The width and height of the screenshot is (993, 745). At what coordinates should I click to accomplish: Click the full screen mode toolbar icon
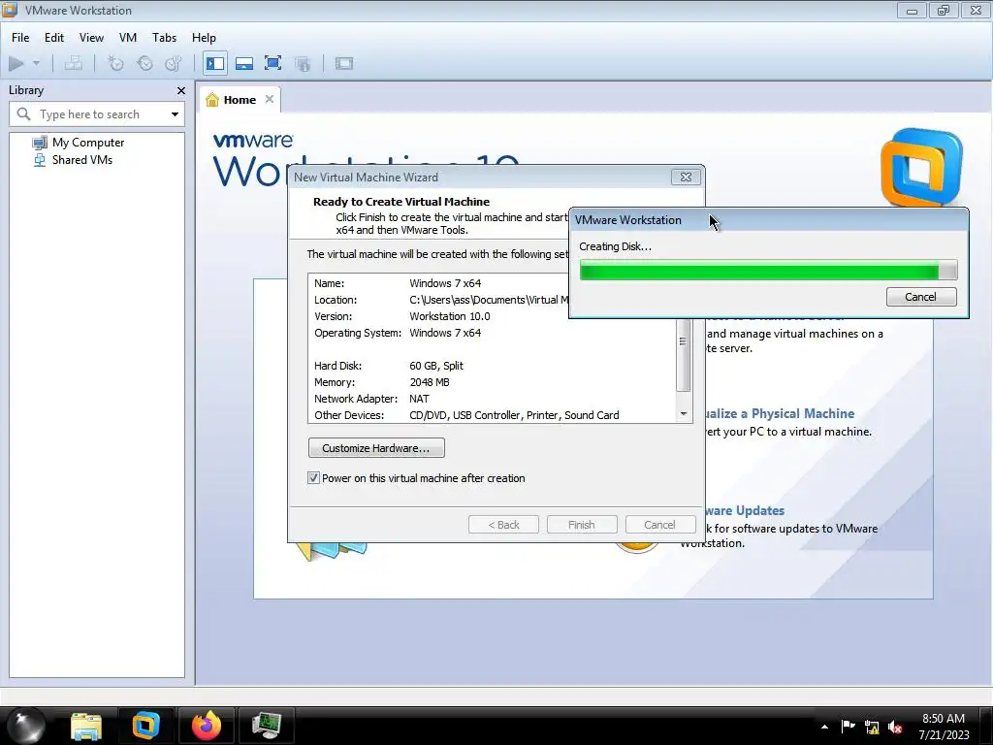[x=272, y=63]
